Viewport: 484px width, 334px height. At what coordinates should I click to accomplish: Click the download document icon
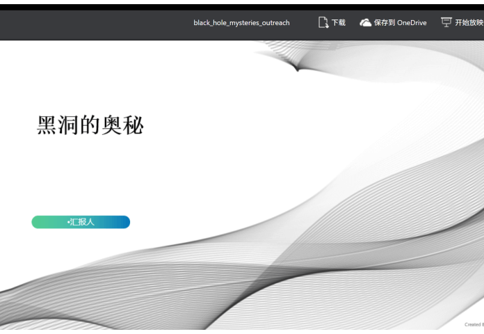point(323,22)
